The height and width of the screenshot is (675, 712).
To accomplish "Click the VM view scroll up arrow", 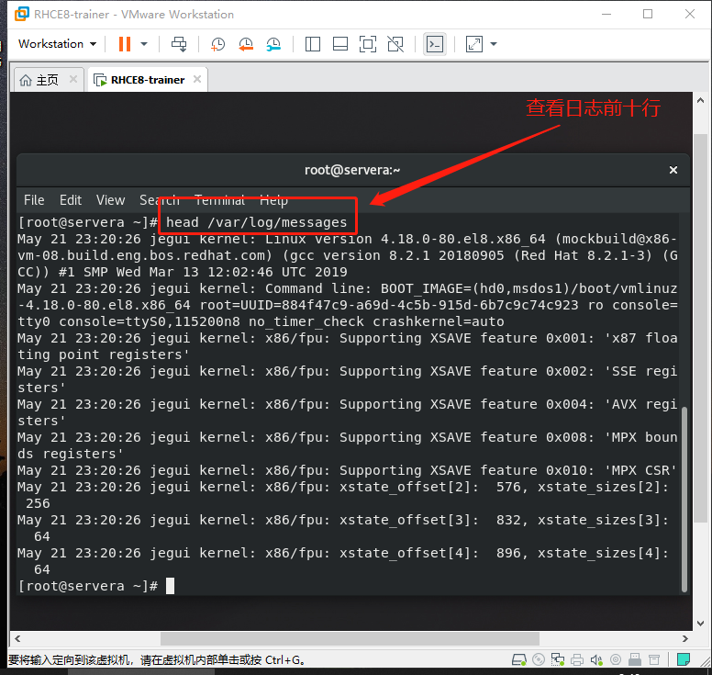I will click(x=701, y=100).
